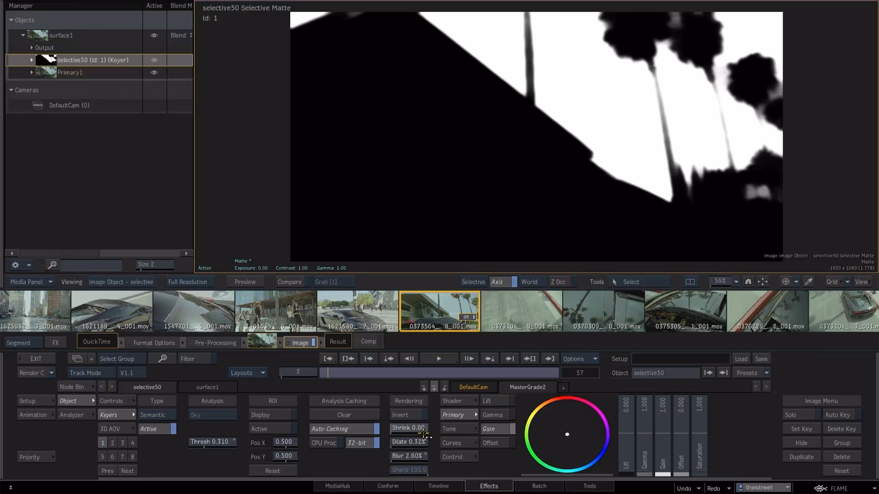Open the MasterGrade2 tab
879x494 pixels.
[527, 387]
